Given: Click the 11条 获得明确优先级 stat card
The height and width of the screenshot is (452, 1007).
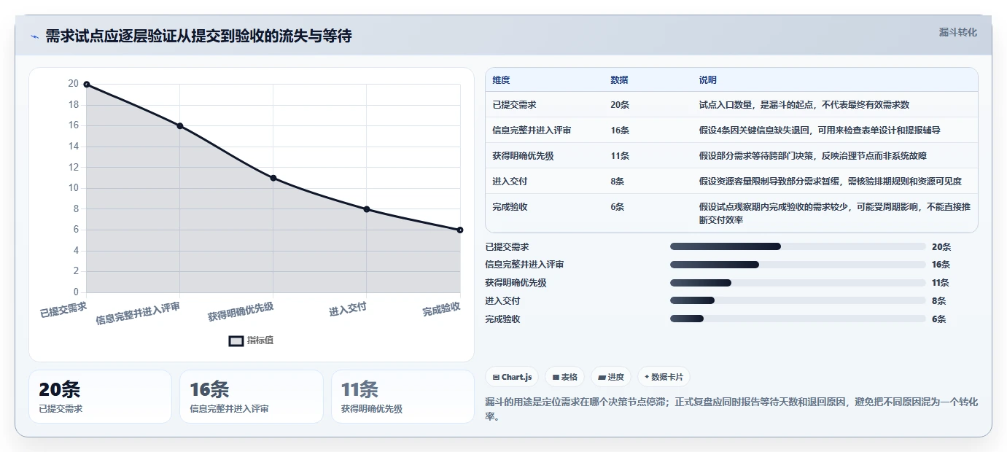Looking at the screenshot, I should coord(403,397).
